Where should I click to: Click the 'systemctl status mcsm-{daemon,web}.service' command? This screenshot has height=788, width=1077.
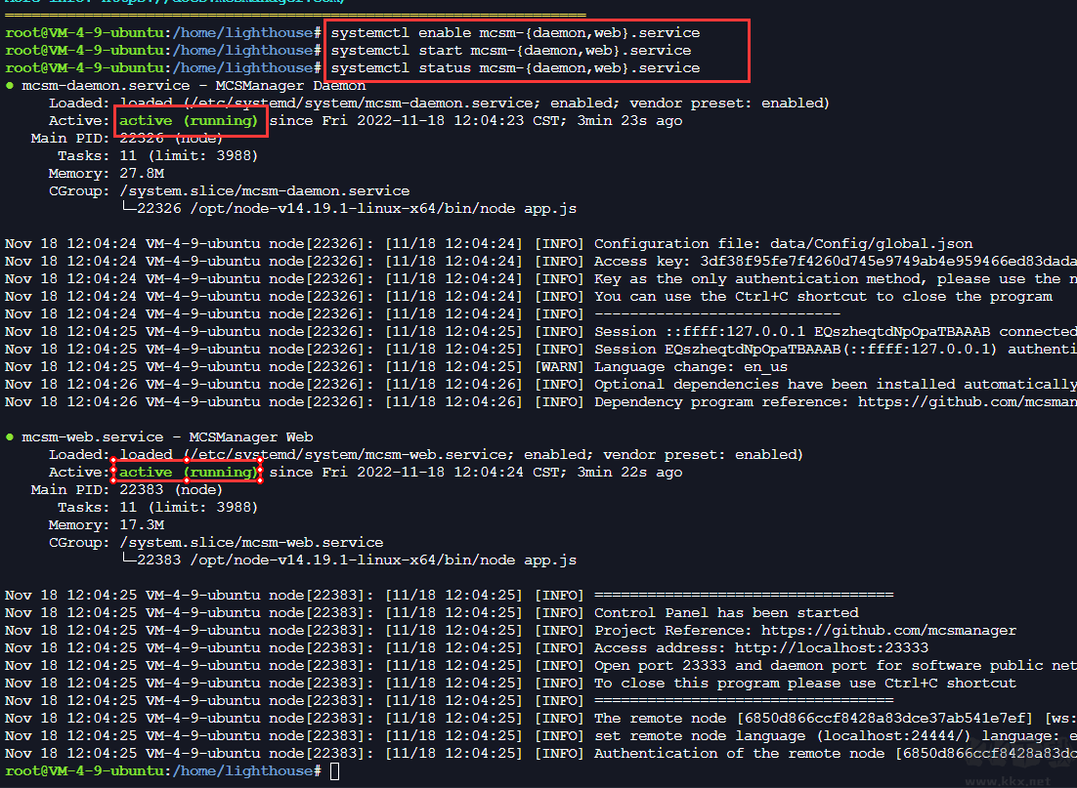point(515,68)
